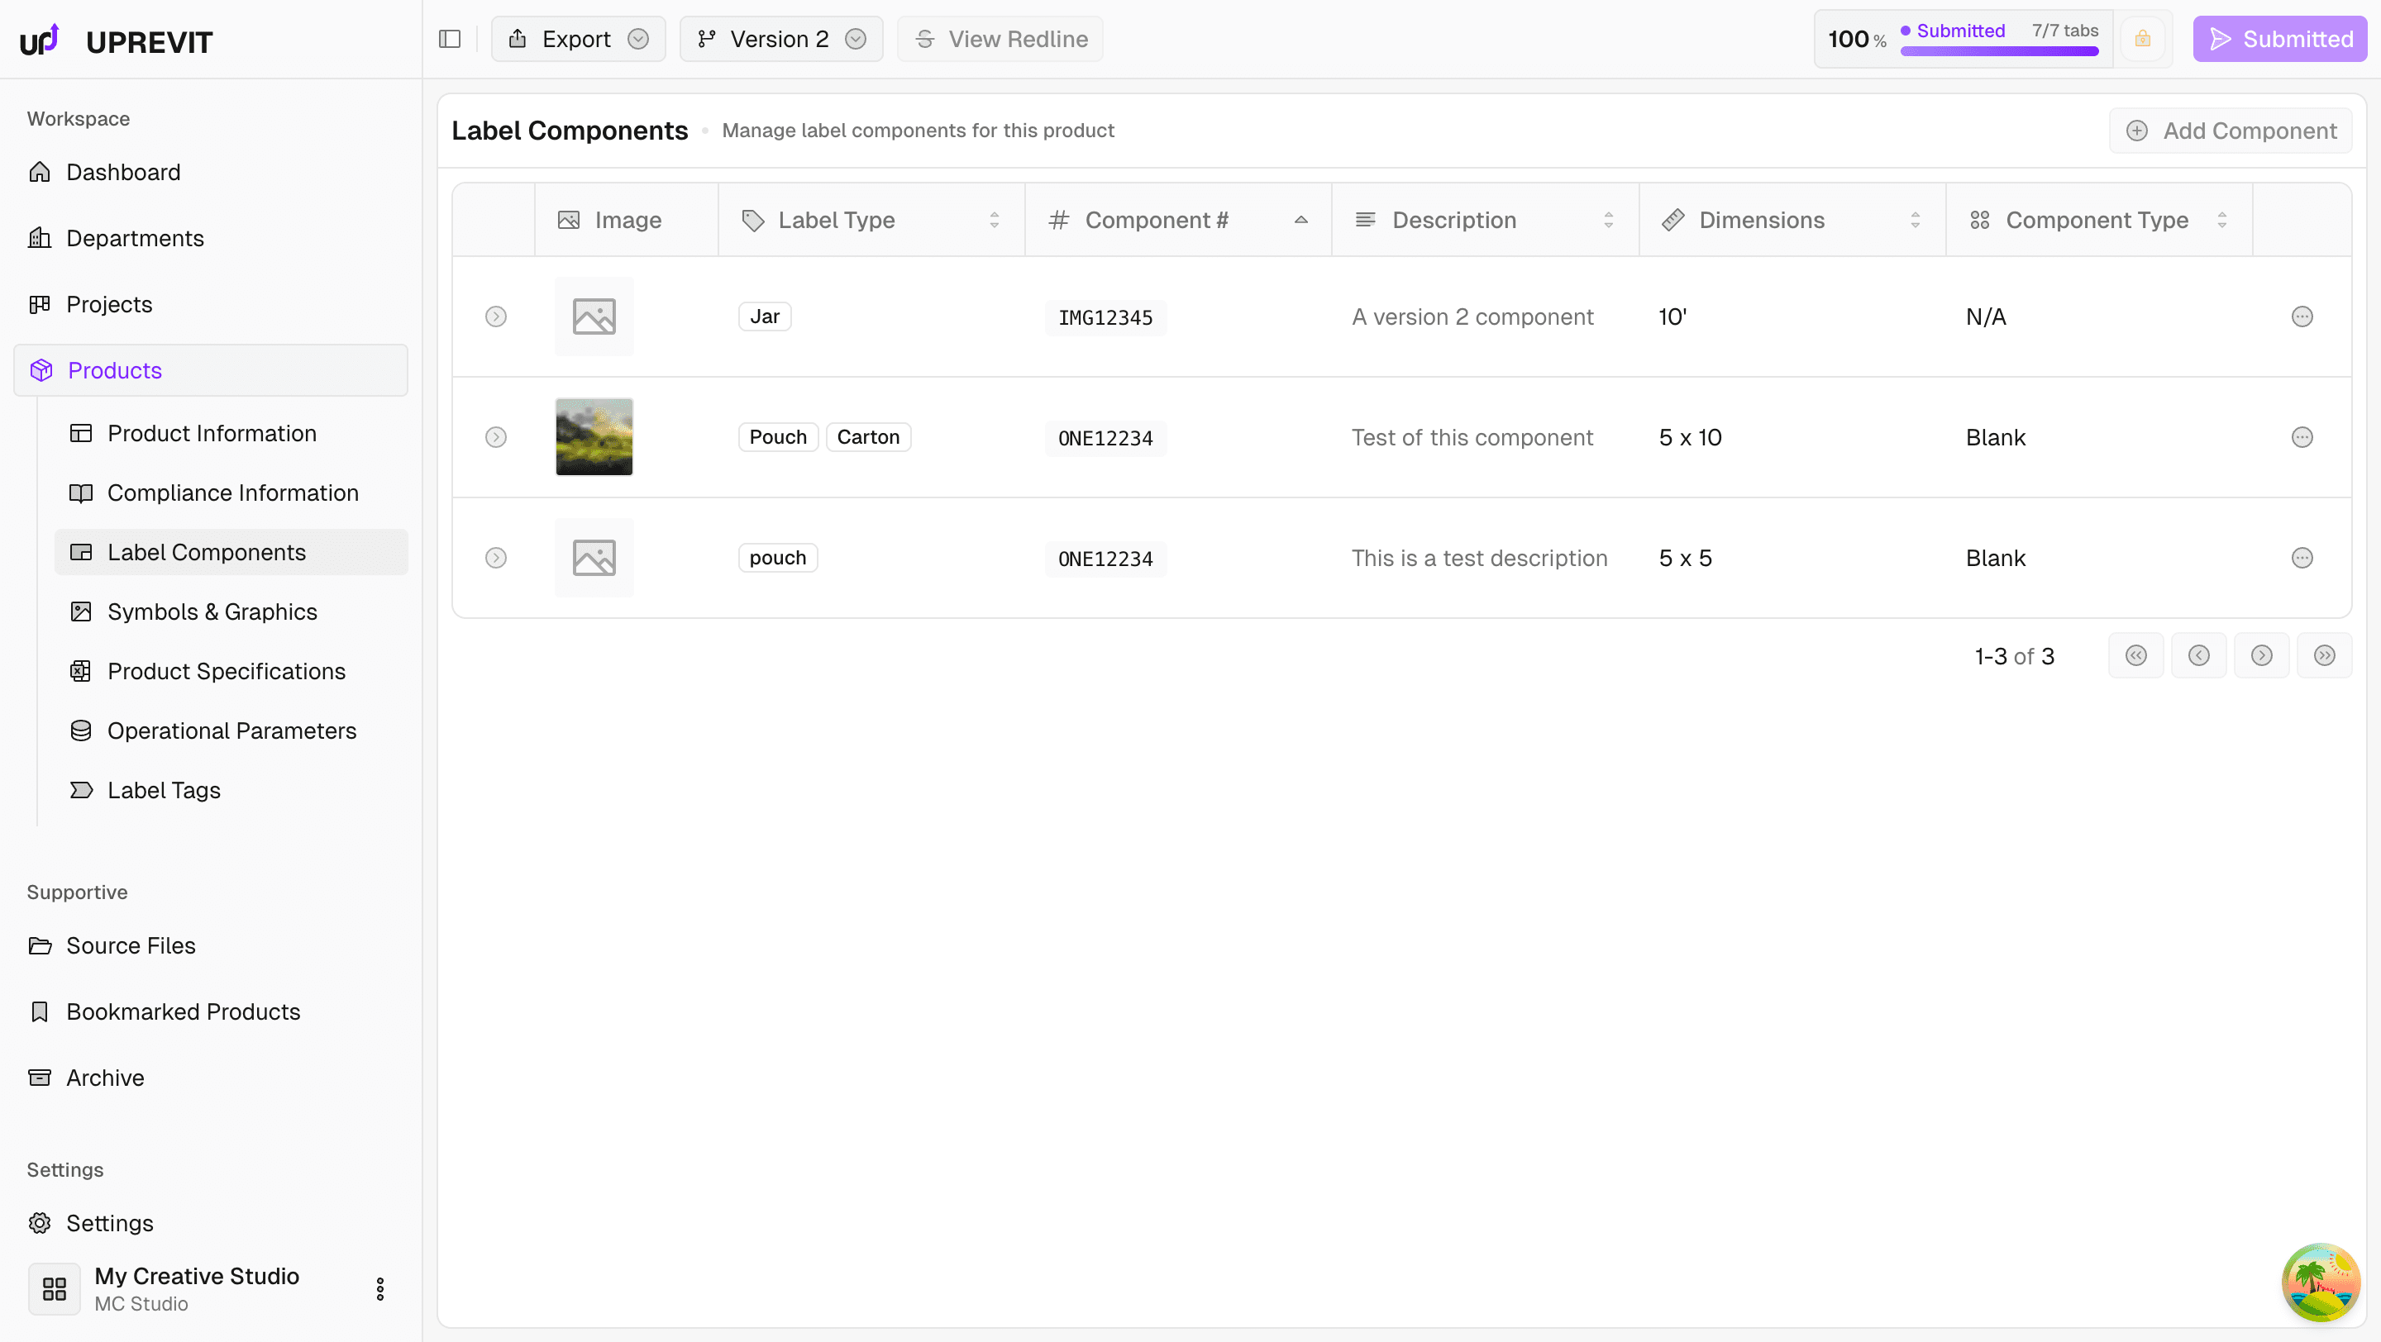The image size is (2381, 1342).
Task: Expand the lowercase pouch component row
Action: [496, 558]
